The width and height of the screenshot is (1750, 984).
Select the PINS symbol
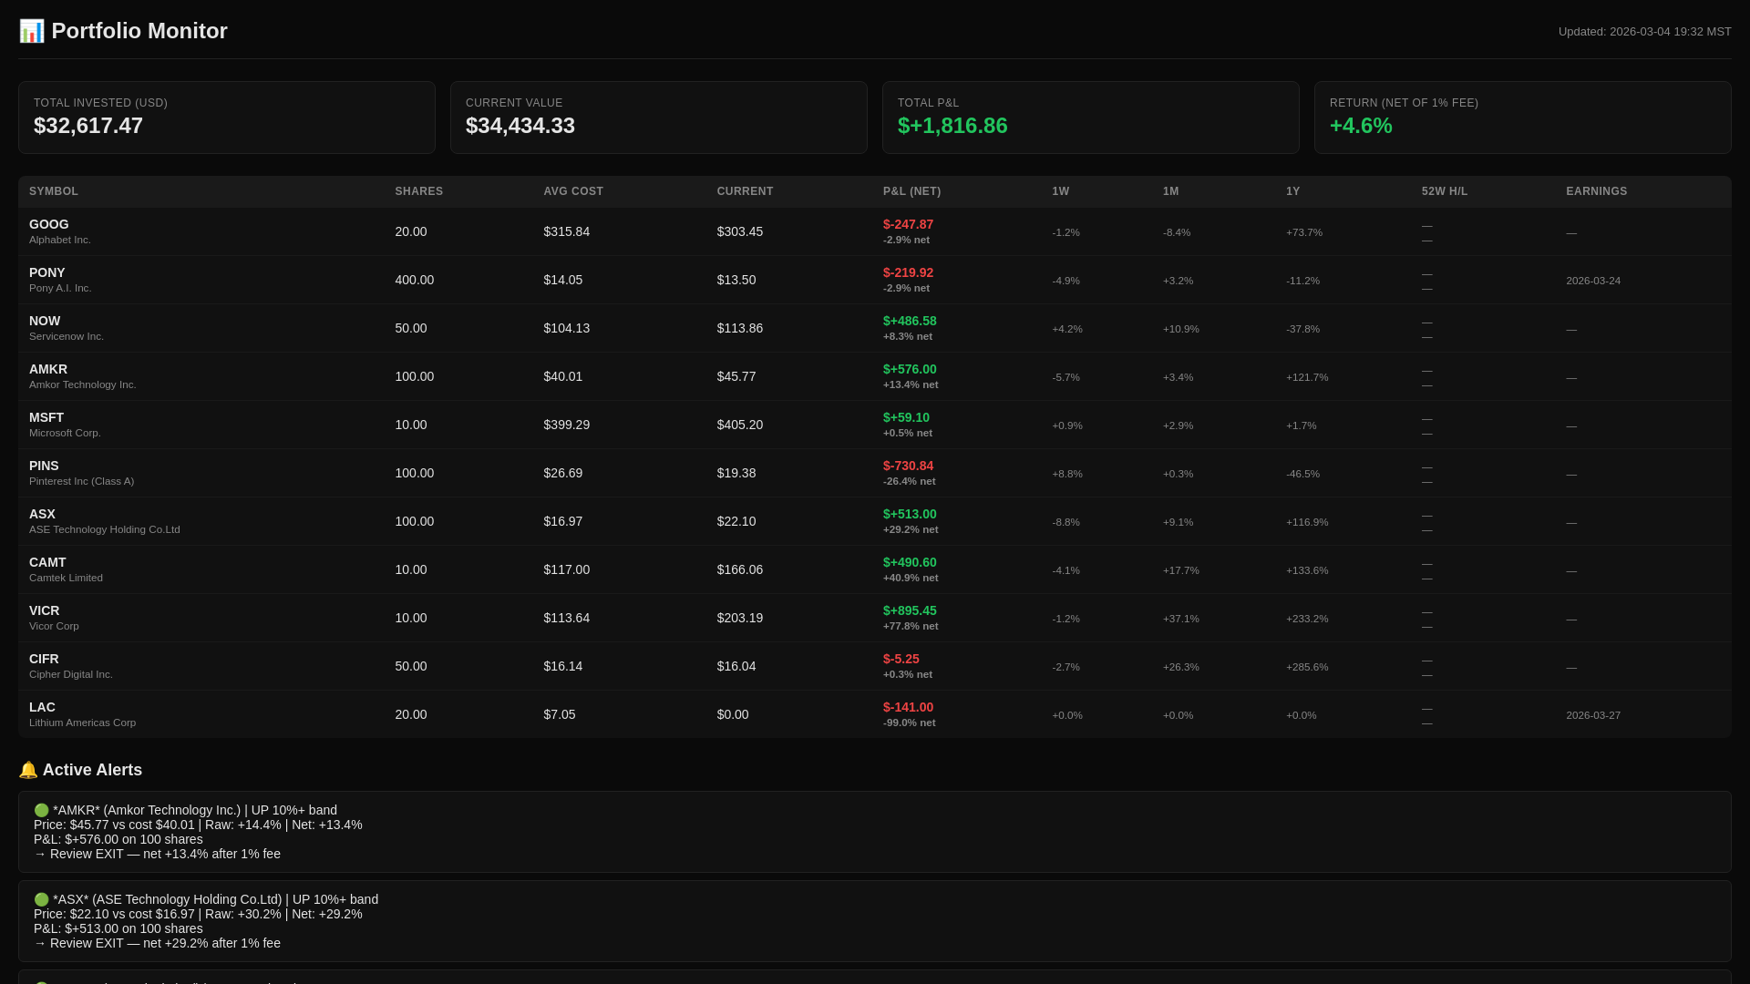coord(44,466)
